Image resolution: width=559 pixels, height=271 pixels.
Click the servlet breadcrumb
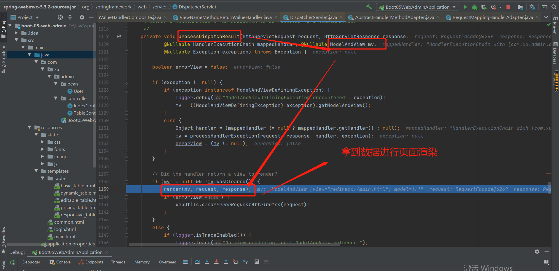(x=160, y=7)
